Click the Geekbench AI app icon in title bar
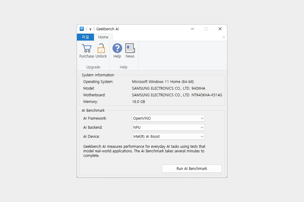Screen dimensions: 304x202 (x=82, y=29)
